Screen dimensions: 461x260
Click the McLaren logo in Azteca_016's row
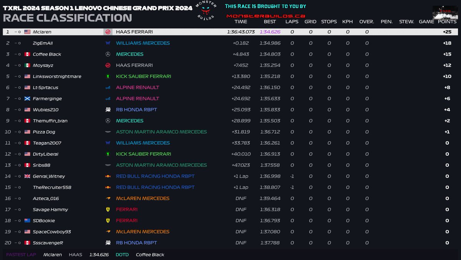click(x=108, y=199)
